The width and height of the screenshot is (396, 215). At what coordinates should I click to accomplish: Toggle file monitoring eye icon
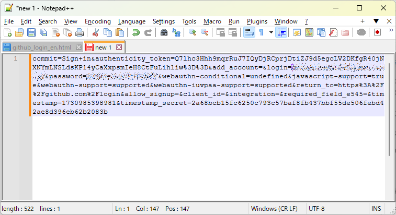[x=361, y=32]
